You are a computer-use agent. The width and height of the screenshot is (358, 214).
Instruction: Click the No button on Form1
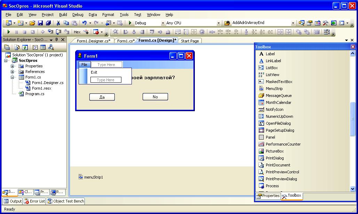[155, 97]
